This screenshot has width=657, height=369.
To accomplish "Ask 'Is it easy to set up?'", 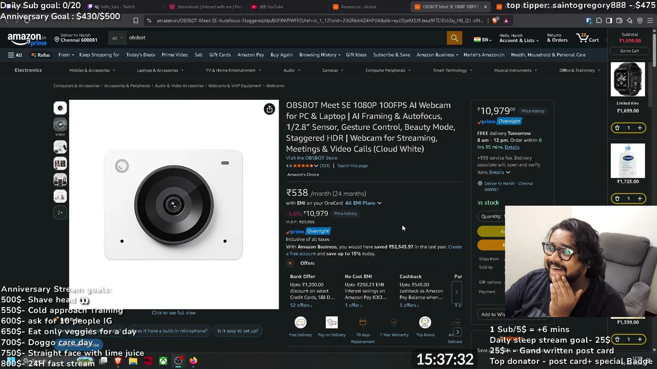I will pyautogui.click(x=238, y=331).
